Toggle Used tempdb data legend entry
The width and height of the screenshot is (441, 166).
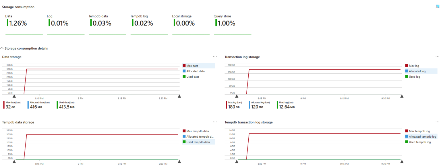point(198,142)
